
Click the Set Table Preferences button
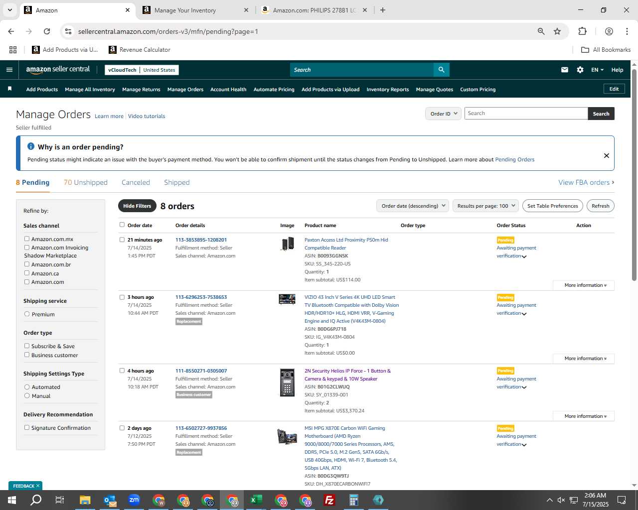click(553, 206)
